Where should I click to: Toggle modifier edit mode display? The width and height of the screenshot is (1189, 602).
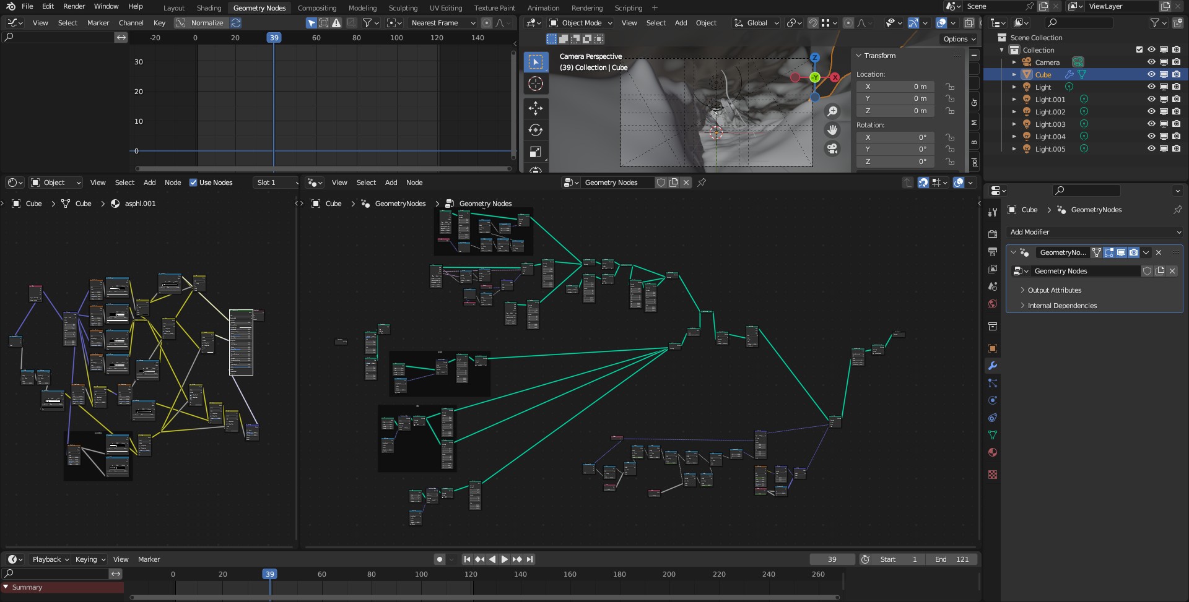[x=1108, y=252]
